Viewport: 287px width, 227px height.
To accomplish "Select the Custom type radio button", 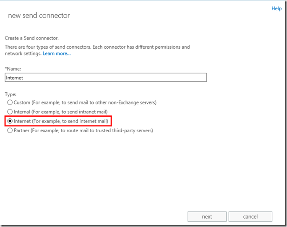I will tap(10, 102).
